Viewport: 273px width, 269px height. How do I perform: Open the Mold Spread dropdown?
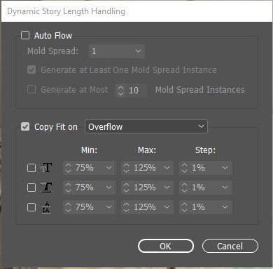pos(117,51)
